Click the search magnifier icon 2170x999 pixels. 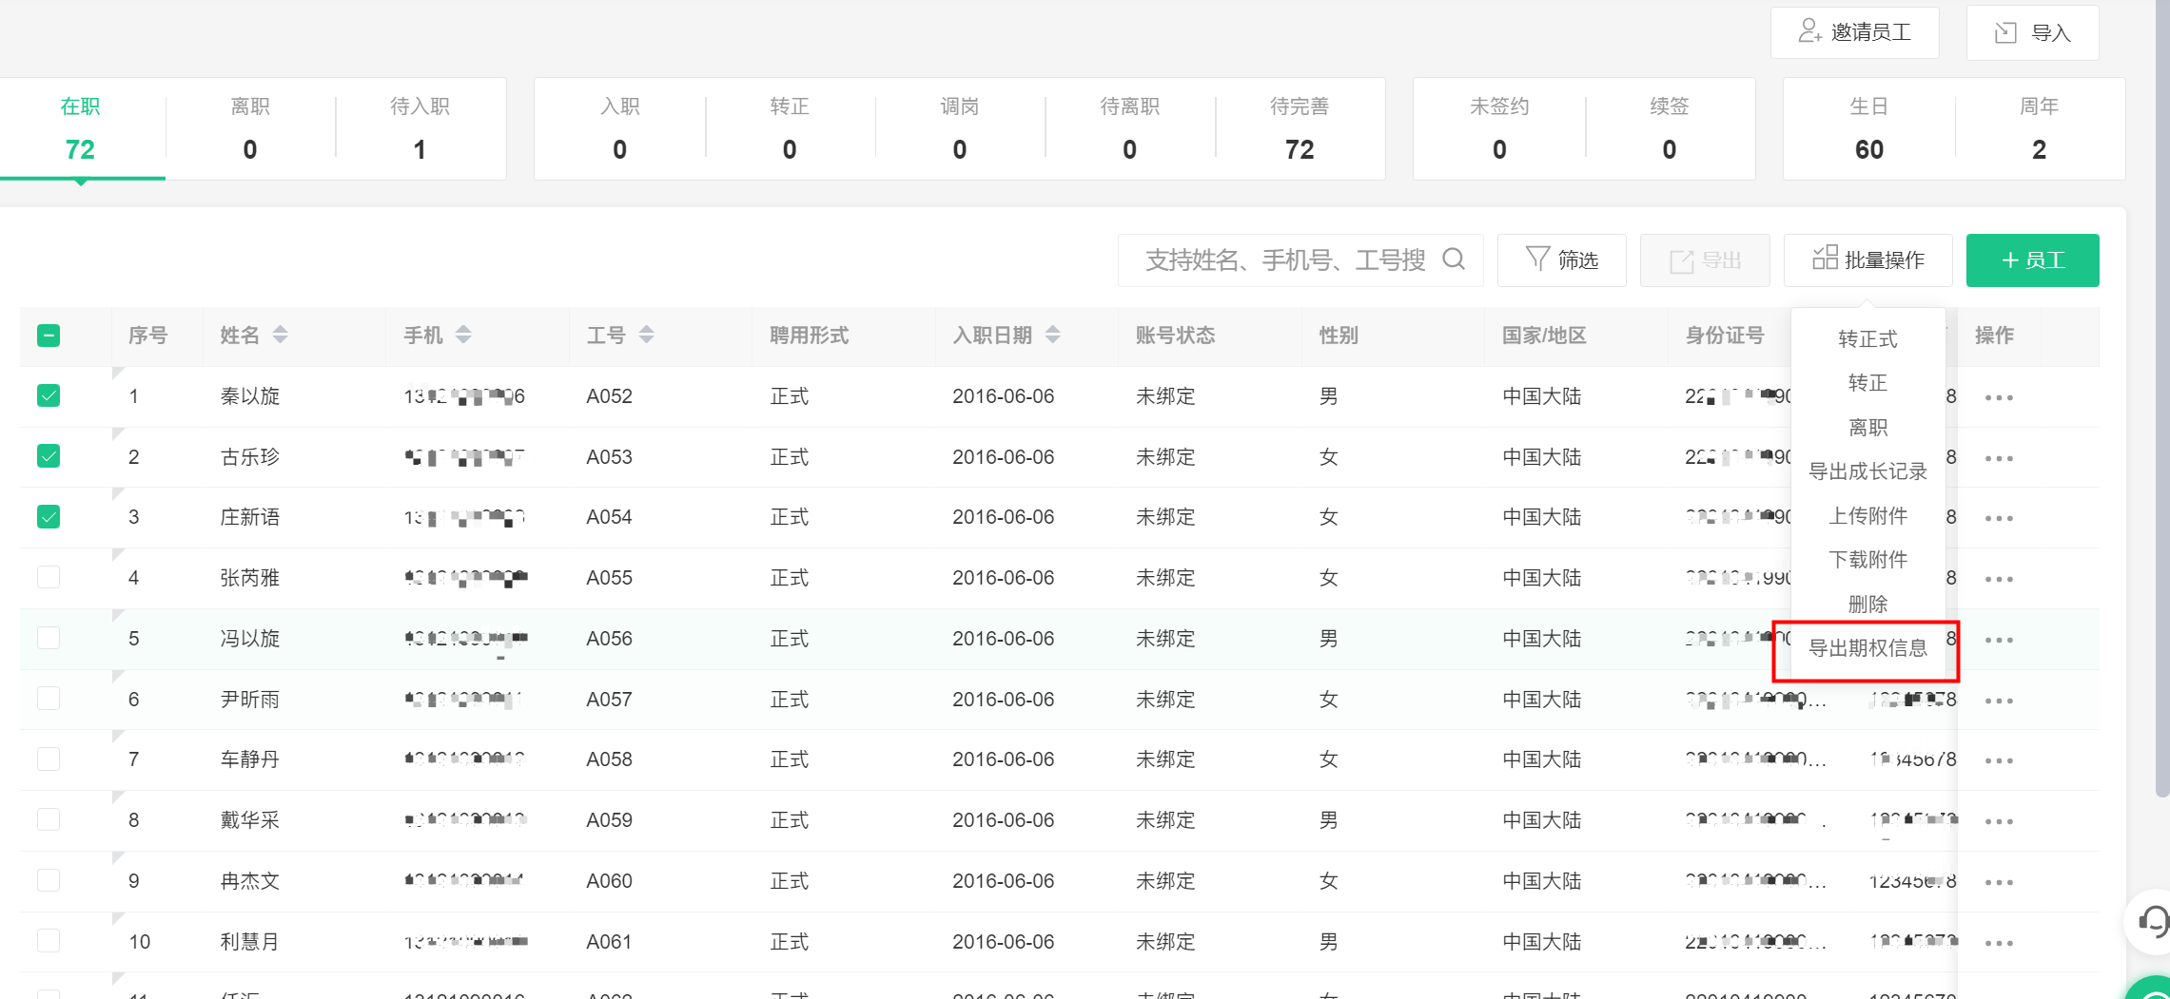point(1453,259)
